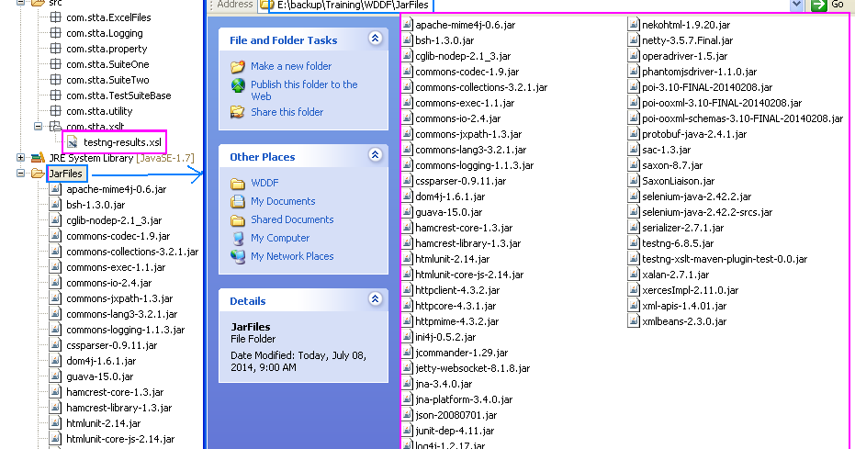Click the JarFiles folder icon in tree

[38, 174]
